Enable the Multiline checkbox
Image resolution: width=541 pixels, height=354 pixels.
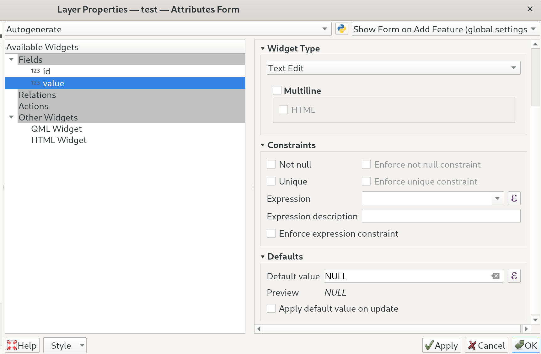pyautogui.click(x=277, y=90)
